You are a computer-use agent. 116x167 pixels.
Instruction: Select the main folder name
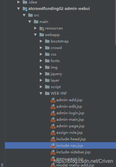pos(44,22)
